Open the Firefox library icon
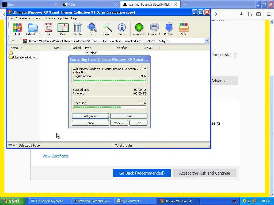Image resolution: width=274 pixels, height=205 pixels. tap(250, 14)
